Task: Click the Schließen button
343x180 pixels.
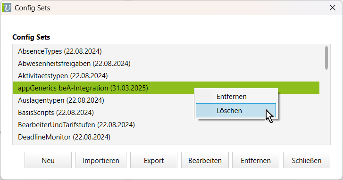Action: 307,160
